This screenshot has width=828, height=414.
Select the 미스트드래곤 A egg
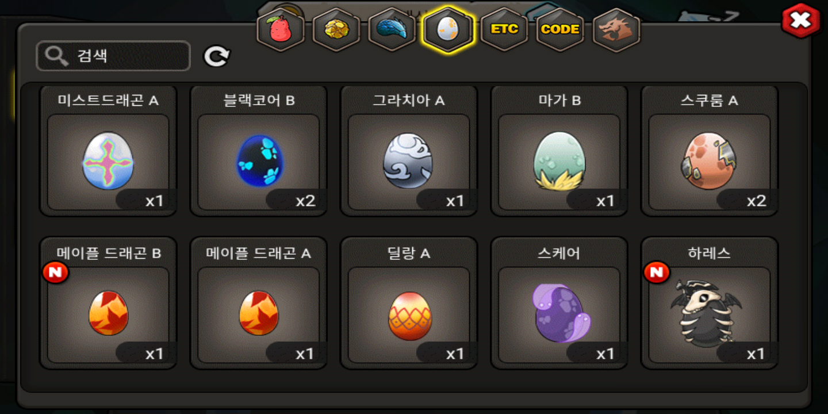click(108, 151)
